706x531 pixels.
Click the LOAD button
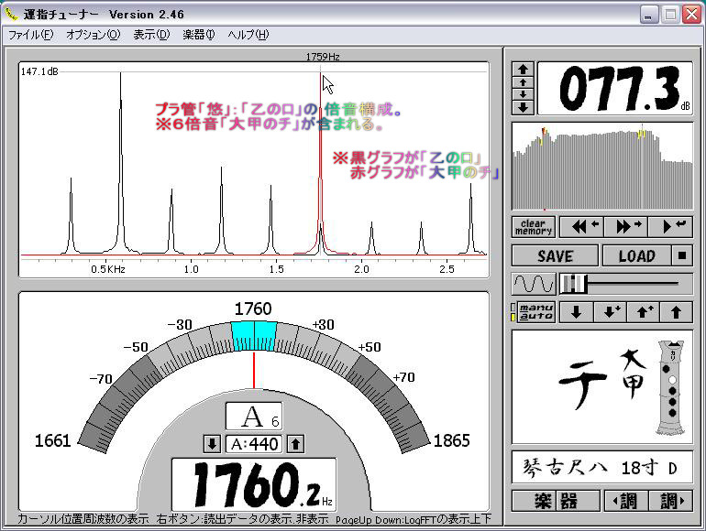[636, 256]
